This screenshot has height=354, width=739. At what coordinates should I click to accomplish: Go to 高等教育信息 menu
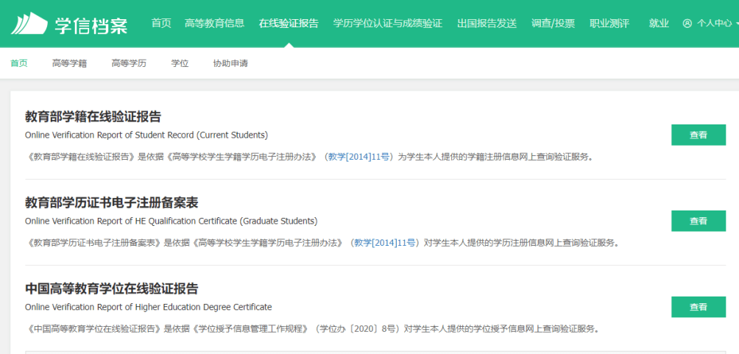pos(215,24)
